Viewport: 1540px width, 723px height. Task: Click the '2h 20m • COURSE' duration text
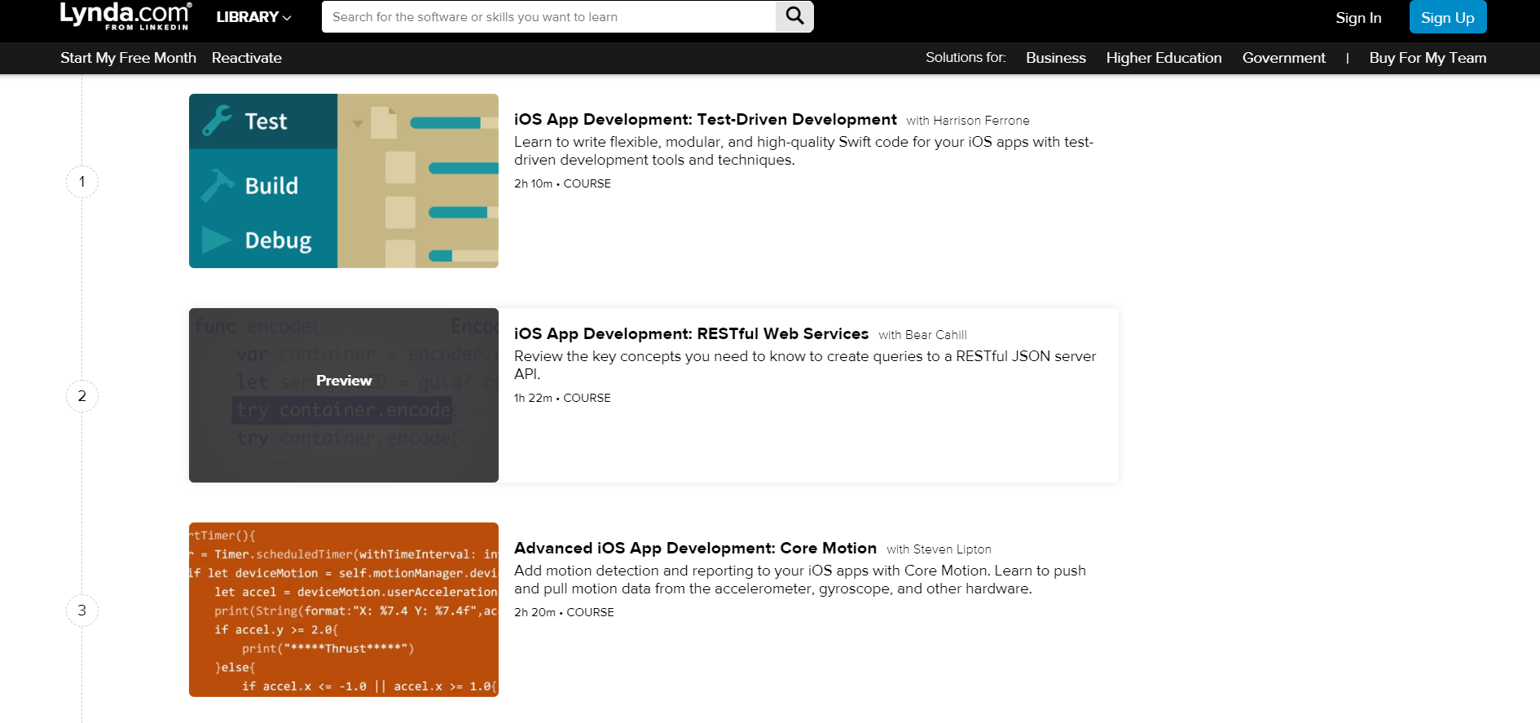pyautogui.click(x=564, y=612)
